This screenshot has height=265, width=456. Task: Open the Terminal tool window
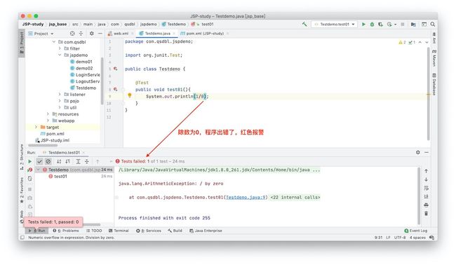(119, 231)
